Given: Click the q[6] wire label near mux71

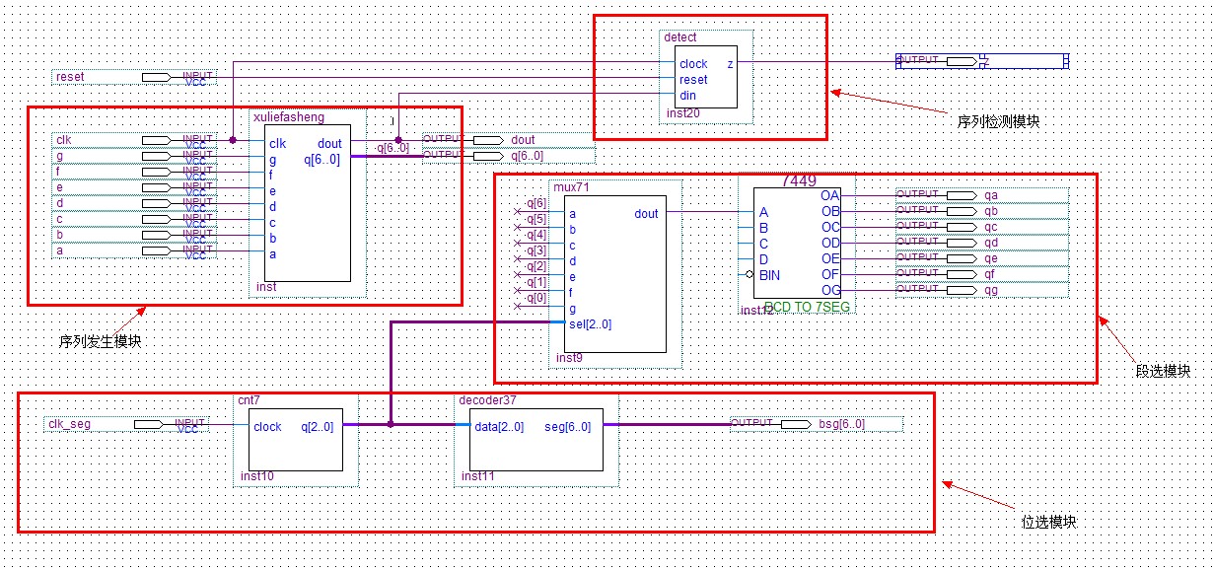Looking at the screenshot, I should pyautogui.click(x=535, y=203).
